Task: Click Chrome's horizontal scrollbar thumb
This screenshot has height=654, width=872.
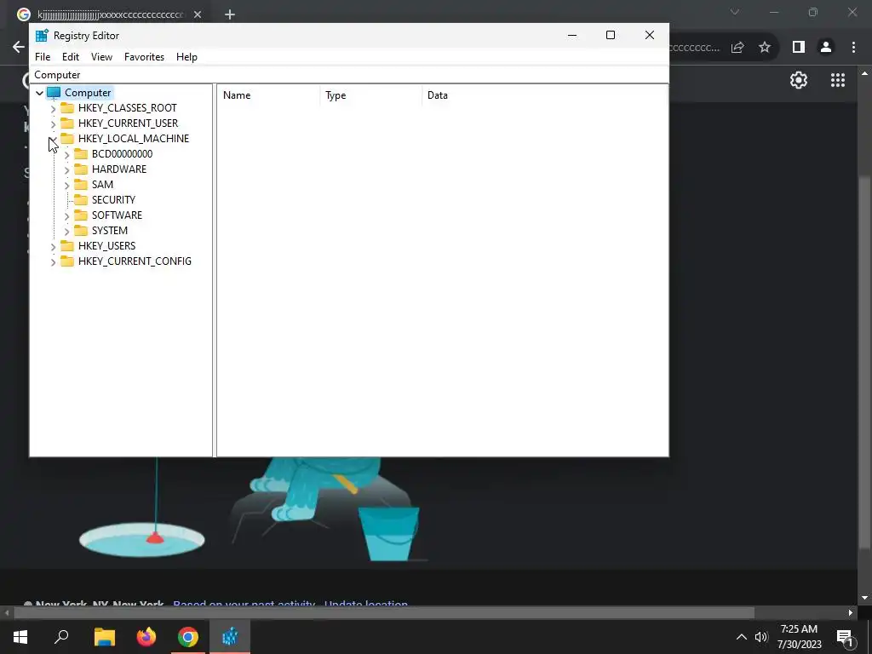Action: [384, 613]
